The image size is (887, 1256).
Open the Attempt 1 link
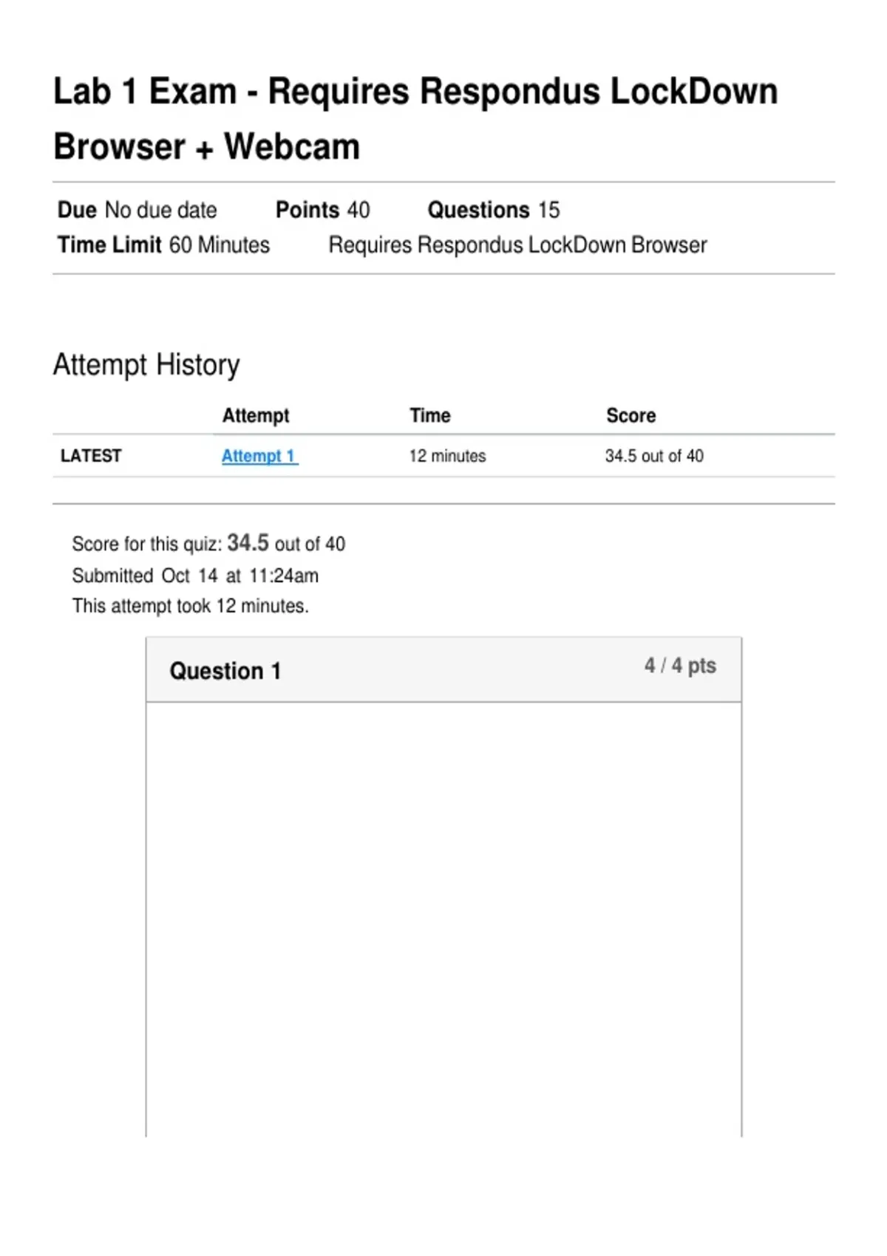[259, 456]
